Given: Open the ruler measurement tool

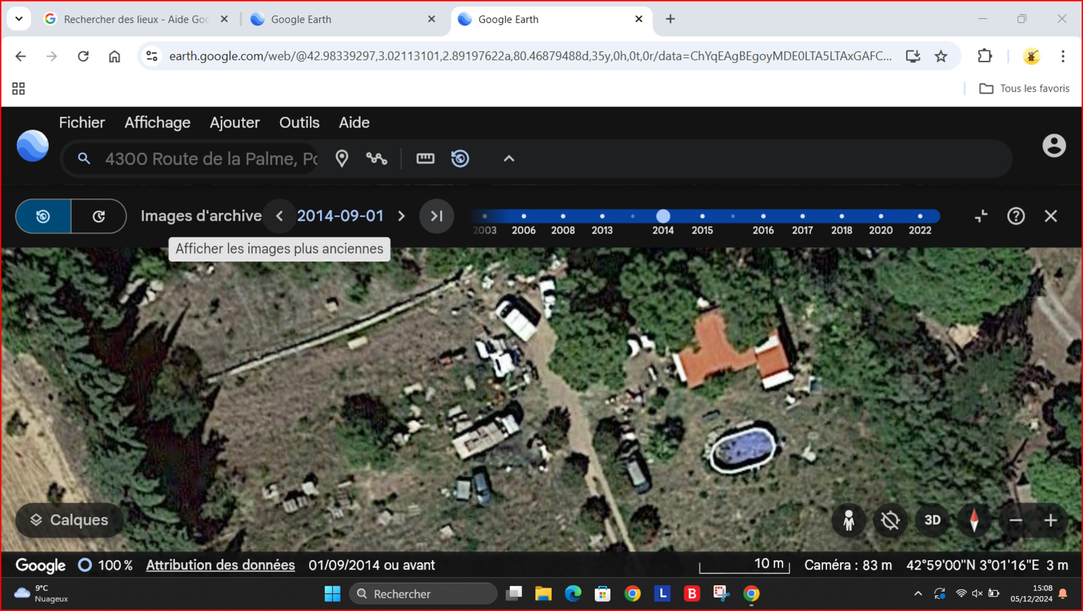Looking at the screenshot, I should (425, 159).
